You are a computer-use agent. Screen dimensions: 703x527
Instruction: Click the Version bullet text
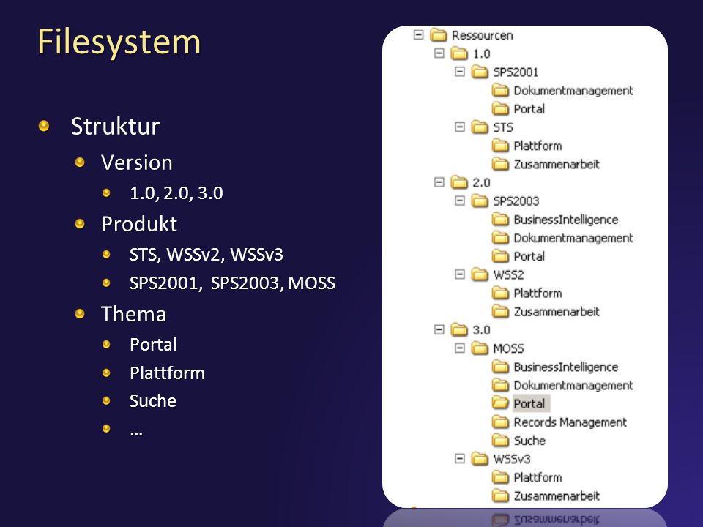click(x=137, y=162)
